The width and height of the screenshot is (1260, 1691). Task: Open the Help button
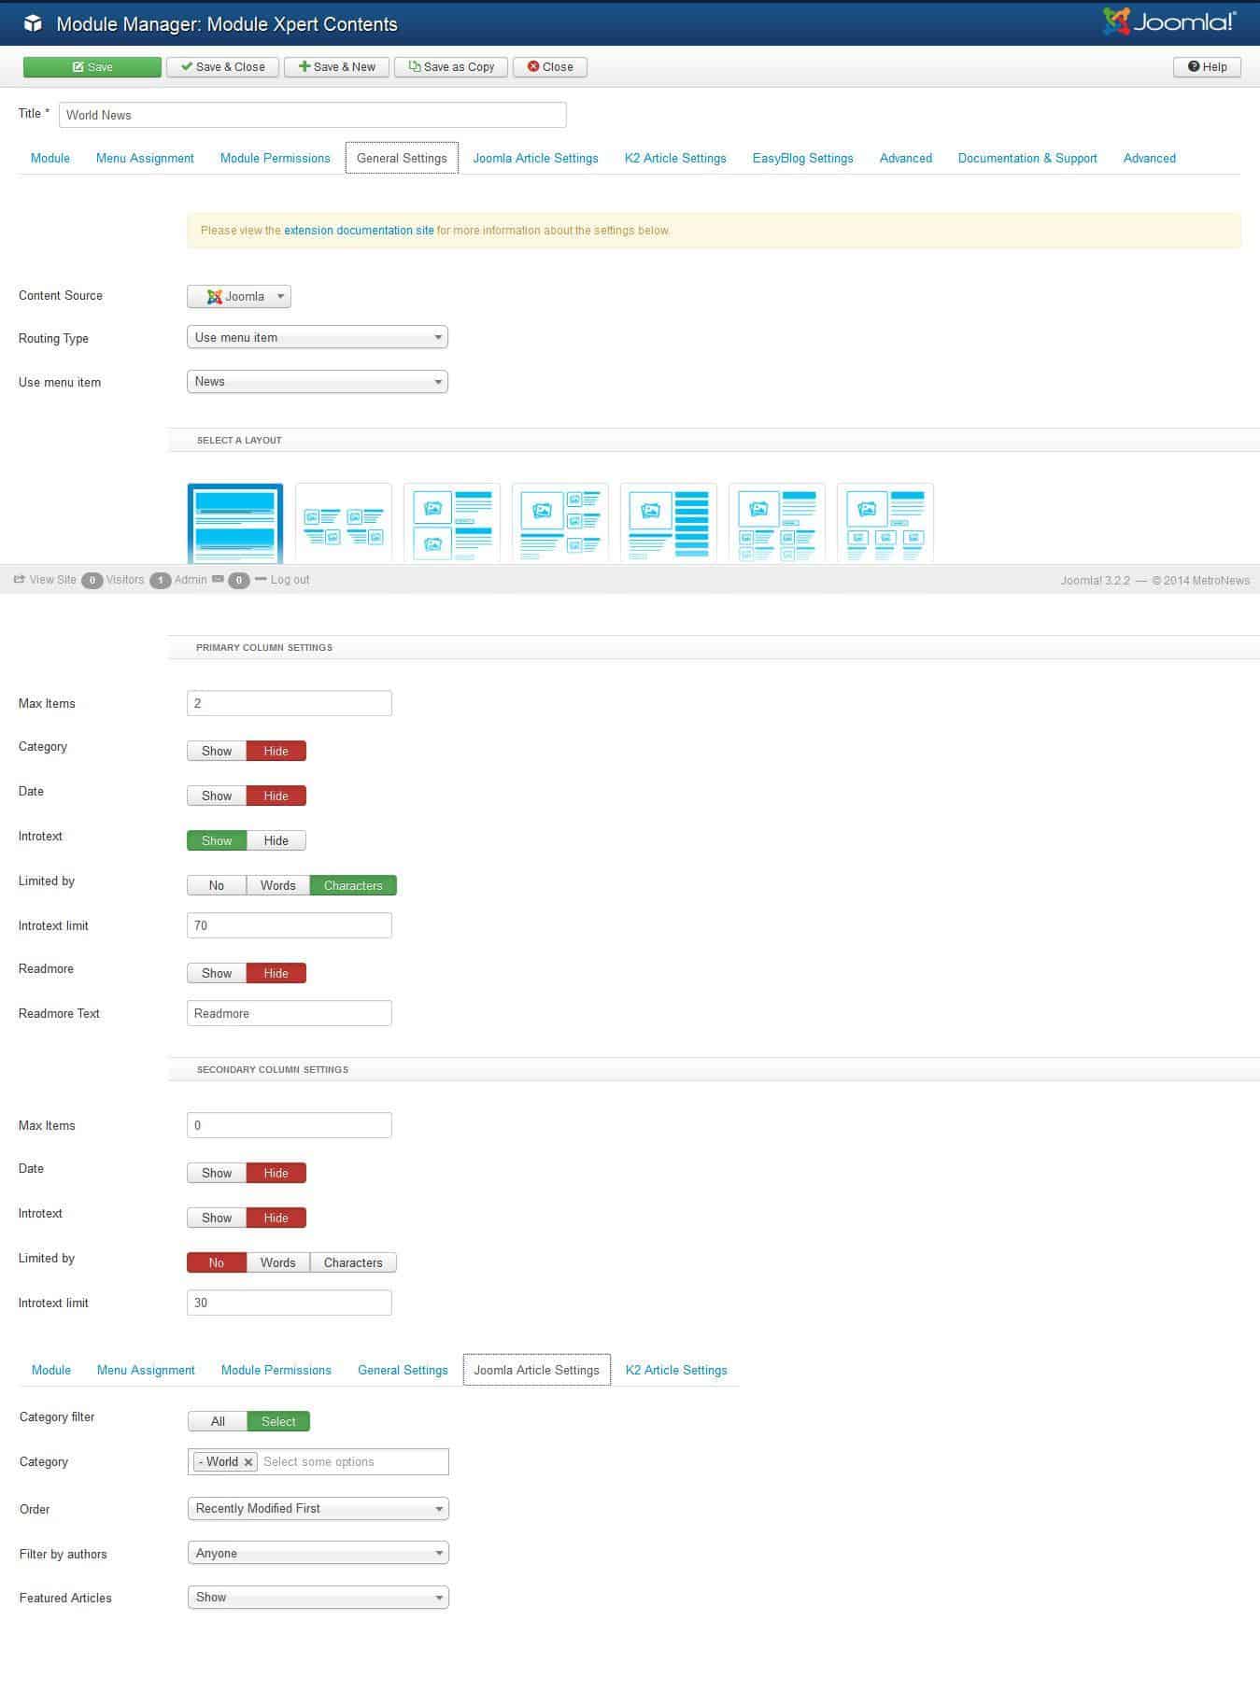tap(1207, 67)
